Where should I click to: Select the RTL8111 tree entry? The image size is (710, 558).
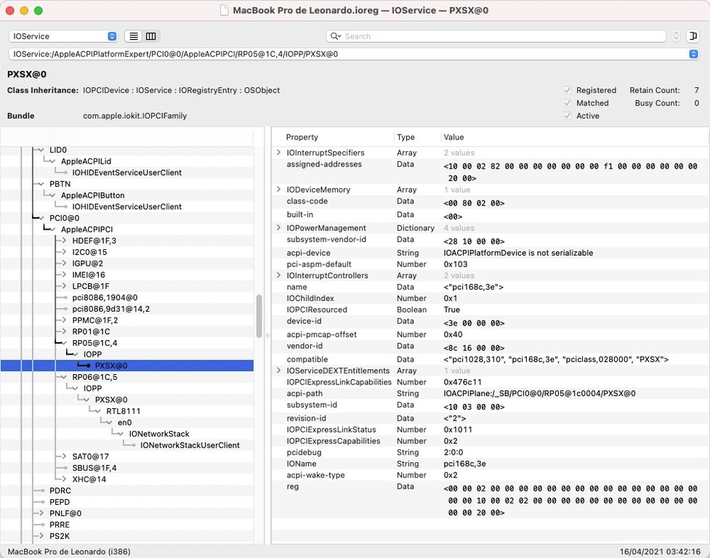[123, 411]
